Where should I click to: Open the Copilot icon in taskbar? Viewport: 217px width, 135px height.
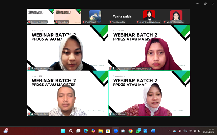[x=93, y=131]
